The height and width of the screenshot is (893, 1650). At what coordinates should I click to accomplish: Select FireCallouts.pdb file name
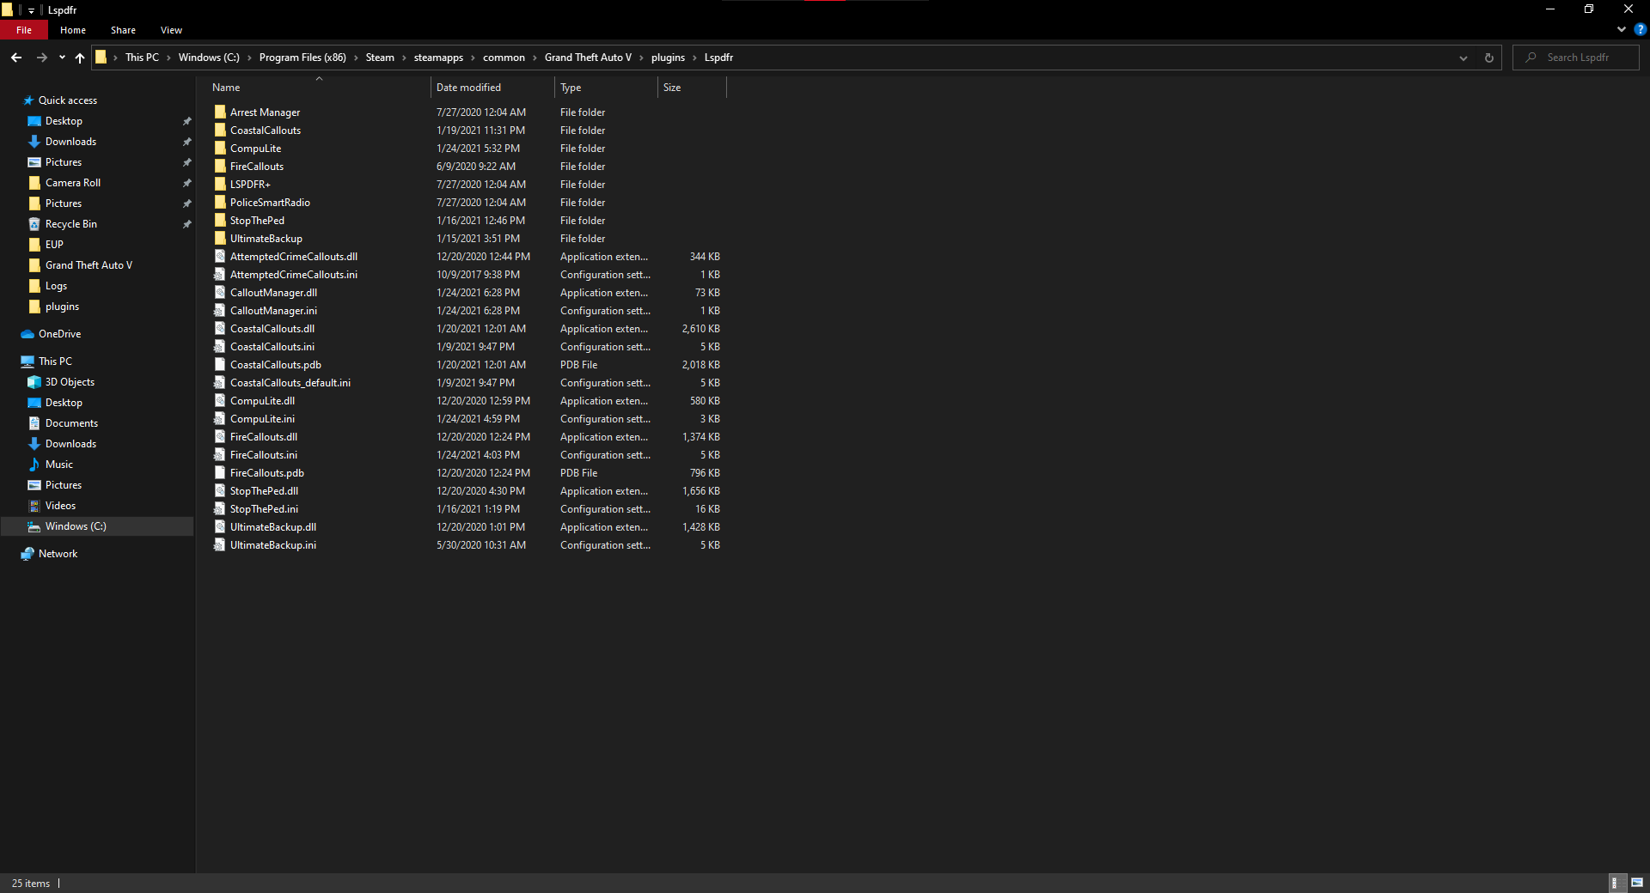point(267,473)
